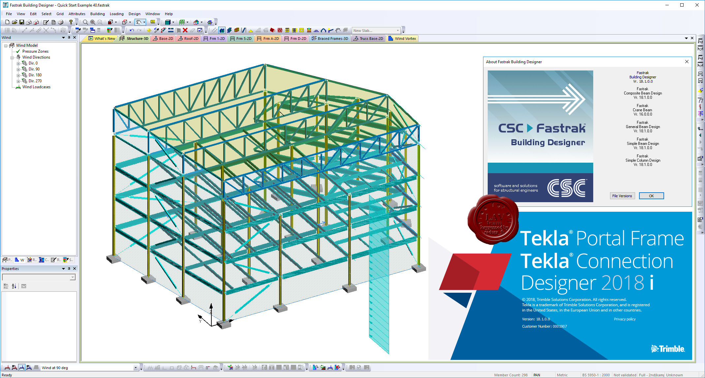This screenshot has height=378, width=705.
Task: Pin the Properties panel with the pushpin
Action: [69, 269]
